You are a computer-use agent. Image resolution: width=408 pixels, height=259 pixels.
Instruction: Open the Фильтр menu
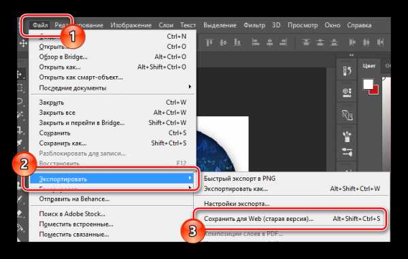[x=254, y=25]
